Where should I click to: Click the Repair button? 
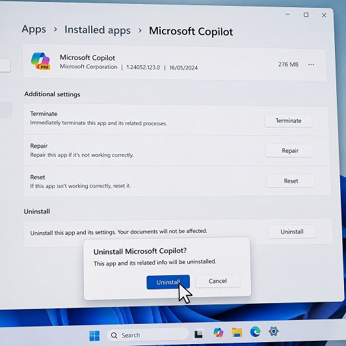(x=290, y=151)
